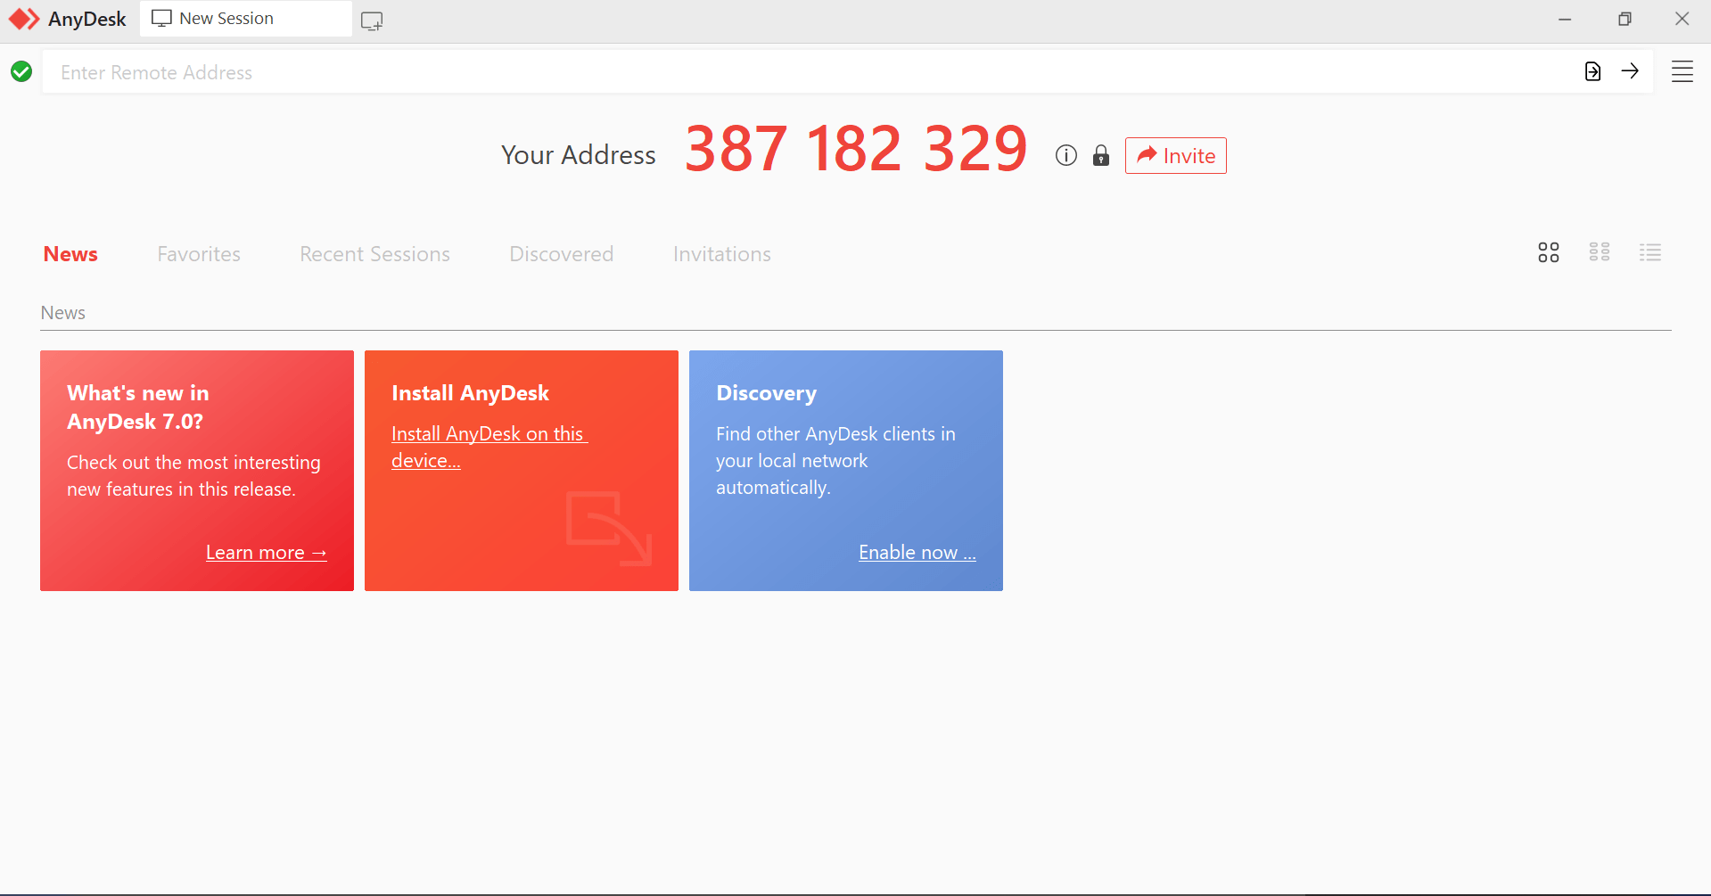Click the What's new in AnyDesk 7.0? card
This screenshot has height=896, width=1711.
pos(197,471)
